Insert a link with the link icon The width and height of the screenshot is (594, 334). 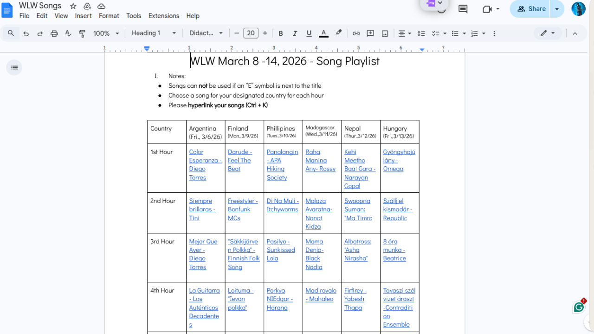356,33
